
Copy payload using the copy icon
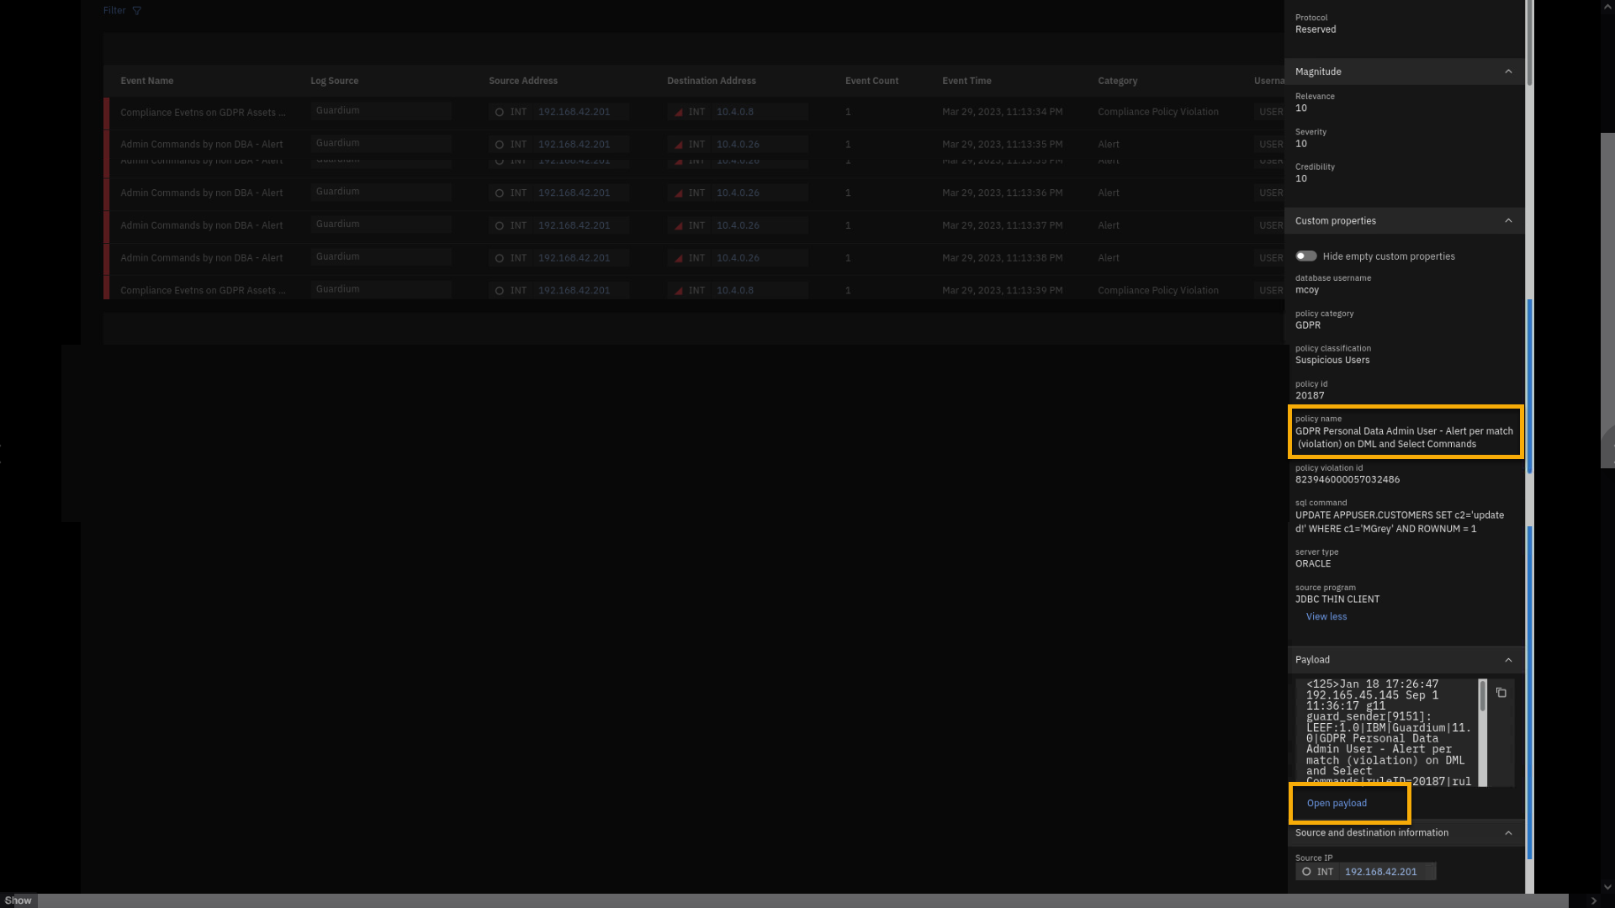[x=1501, y=693]
